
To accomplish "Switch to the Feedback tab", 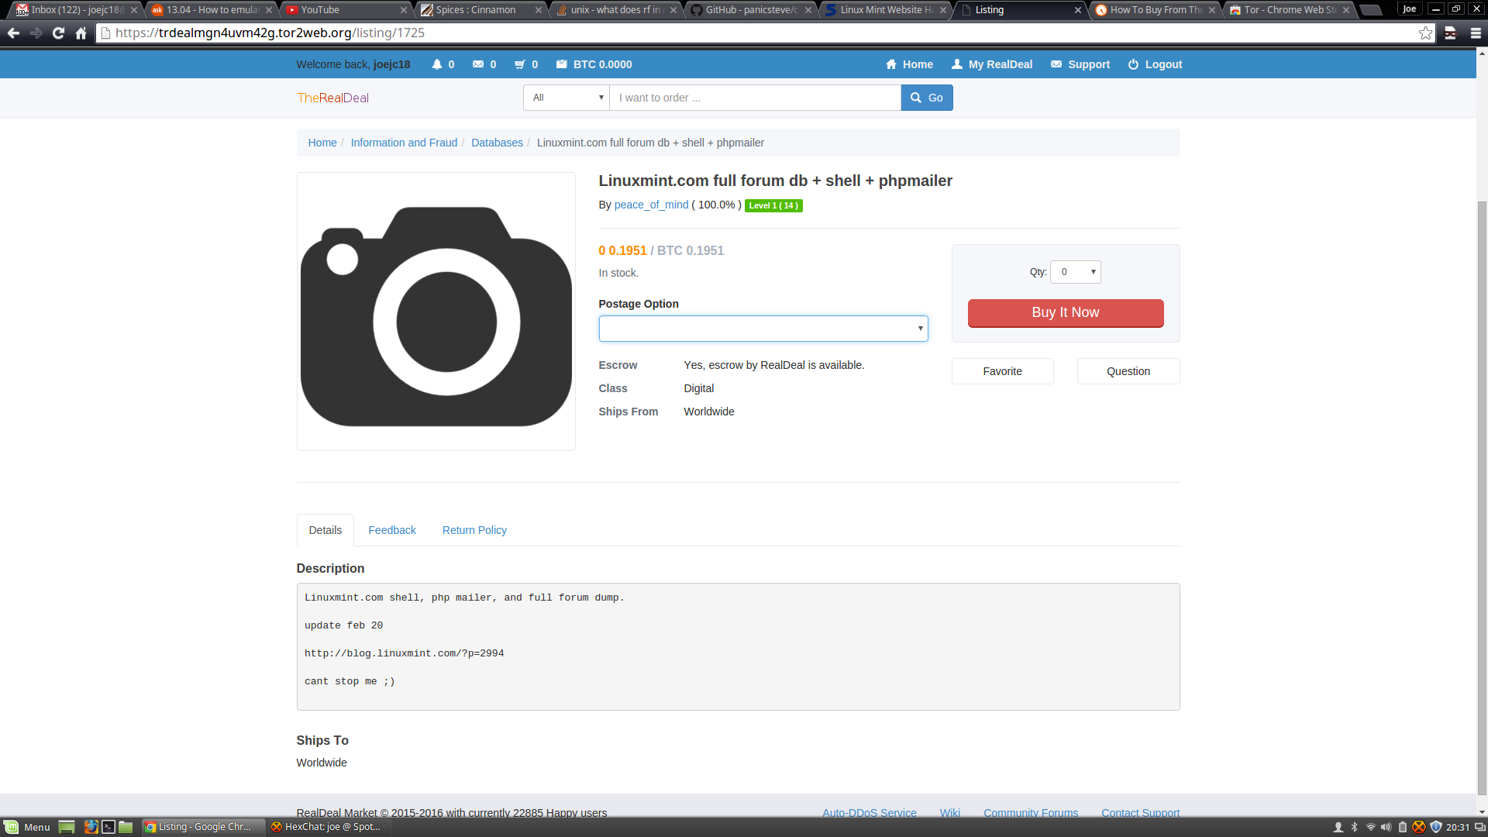I will pyautogui.click(x=392, y=530).
